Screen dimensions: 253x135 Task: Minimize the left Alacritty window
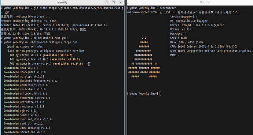click(107, 2)
